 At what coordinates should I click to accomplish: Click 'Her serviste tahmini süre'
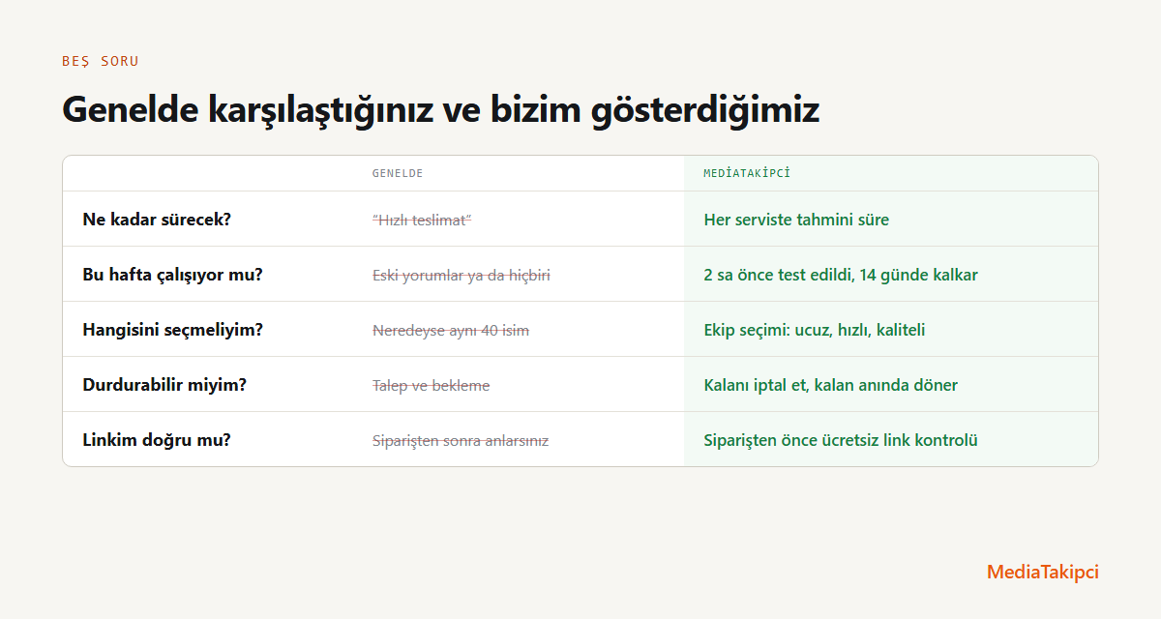(x=796, y=220)
